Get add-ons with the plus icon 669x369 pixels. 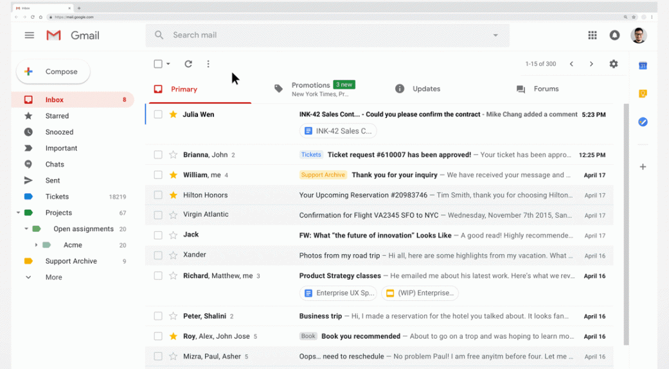pos(643,167)
